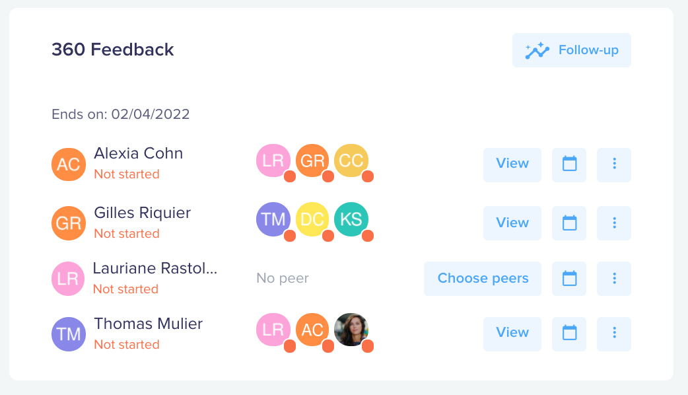688x395 pixels.
Task: Click the TM peer avatar in Gilles's row
Action: tap(273, 219)
